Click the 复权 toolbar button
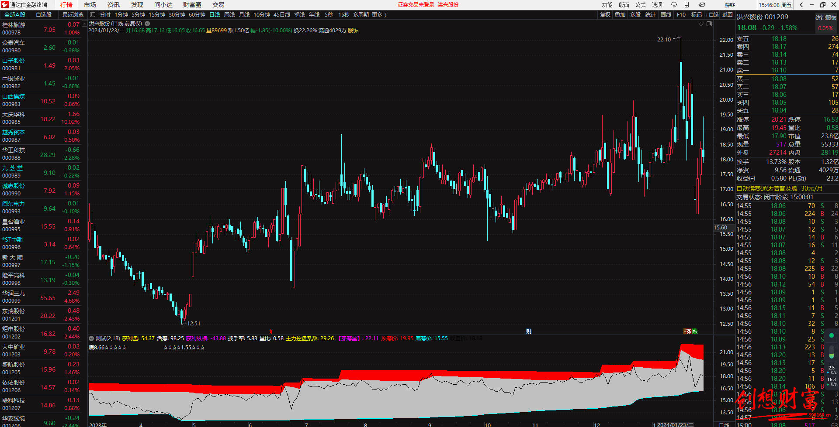Image resolution: width=839 pixels, height=427 pixels. click(x=605, y=15)
